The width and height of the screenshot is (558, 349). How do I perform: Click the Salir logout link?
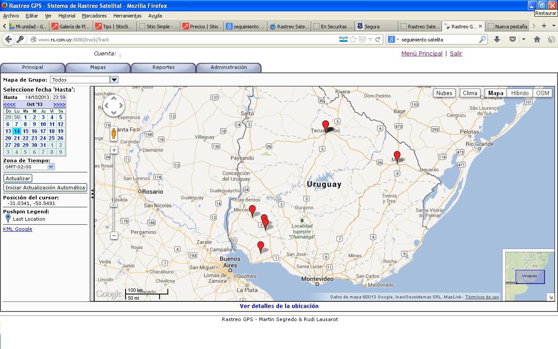click(x=456, y=54)
